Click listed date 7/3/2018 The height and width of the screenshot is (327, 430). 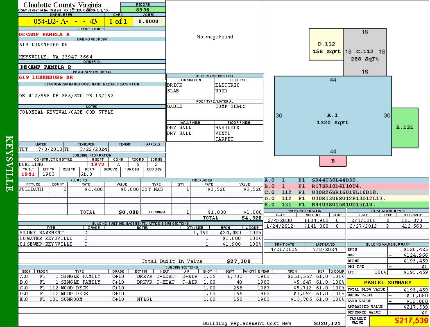click(x=50, y=150)
